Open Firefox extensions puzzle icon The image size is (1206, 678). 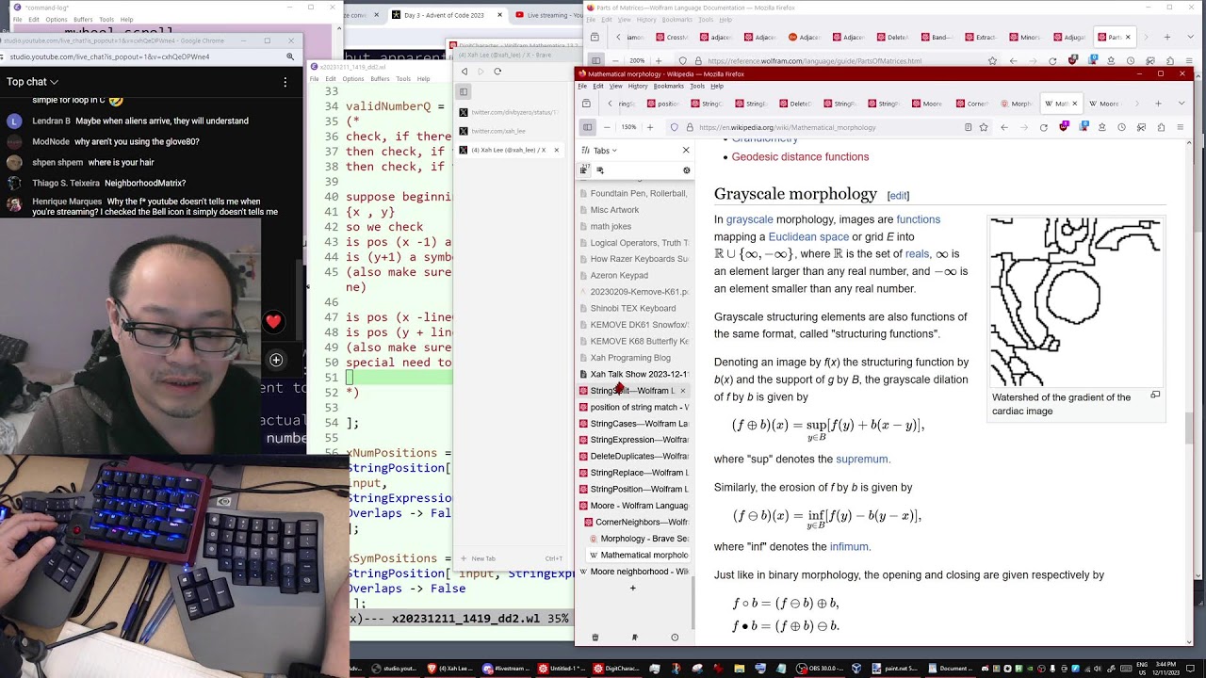(1160, 127)
